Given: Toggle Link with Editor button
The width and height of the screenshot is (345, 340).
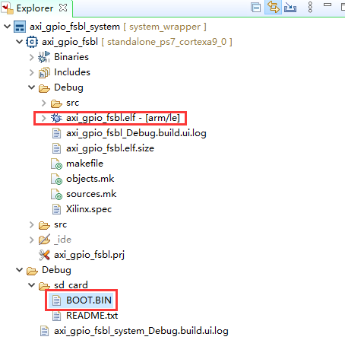Looking at the screenshot, I should tap(274, 7).
